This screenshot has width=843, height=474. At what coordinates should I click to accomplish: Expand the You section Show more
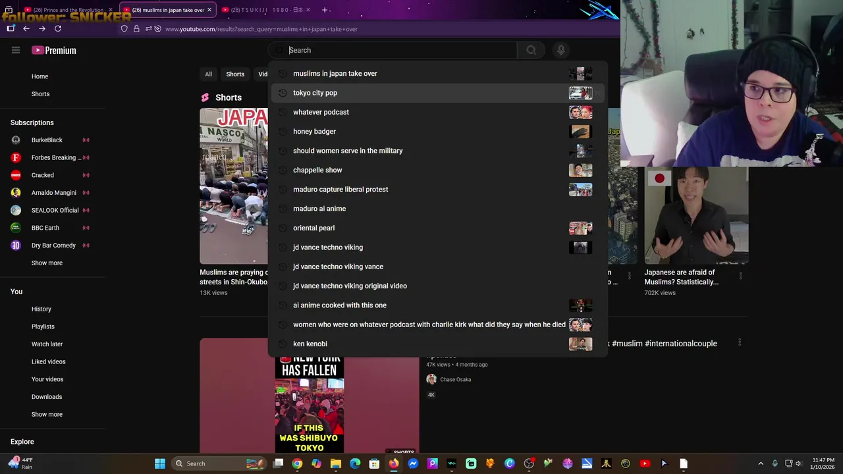point(47,414)
